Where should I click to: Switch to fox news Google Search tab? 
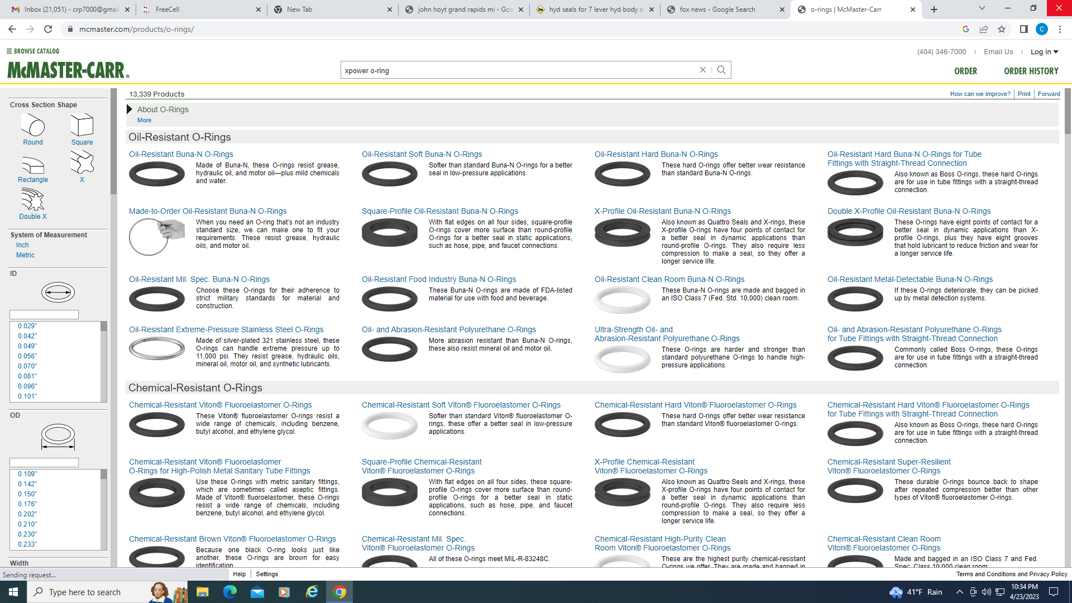click(x=726, y=9)
